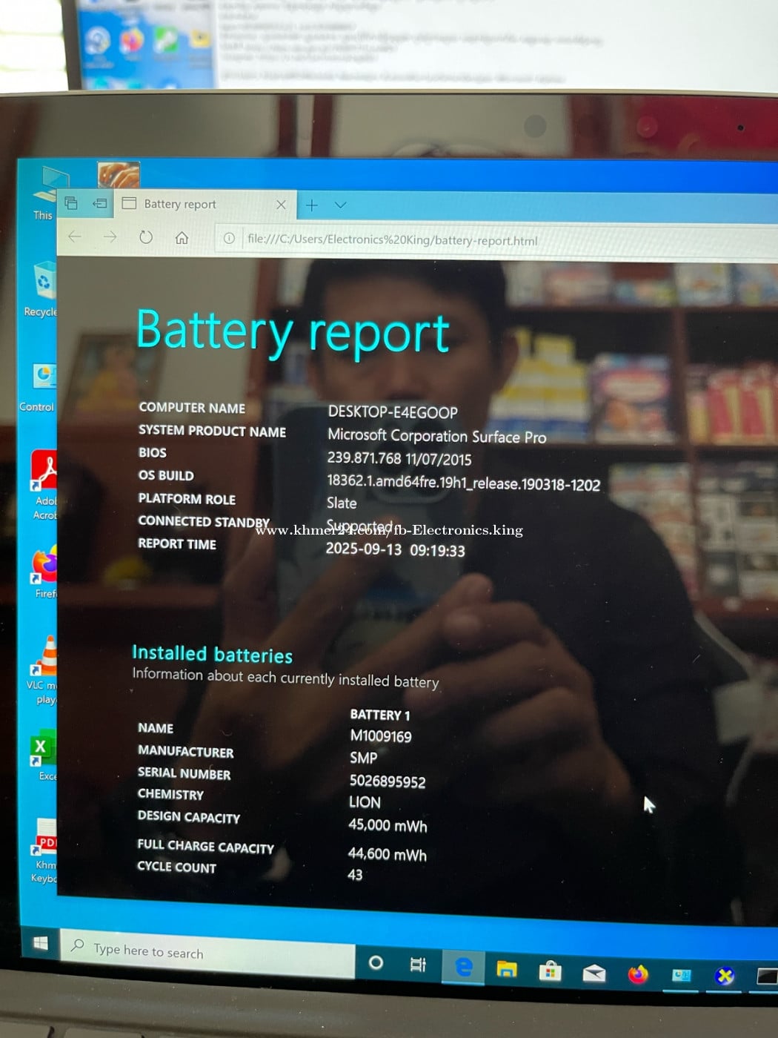Select the Battery report tab
This screenshot has height=1038, width=778.
coord(193,204)
